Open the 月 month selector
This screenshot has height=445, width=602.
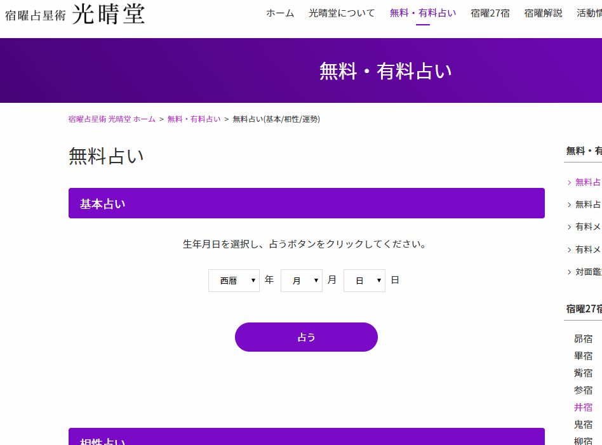click(x=301, y=280)
